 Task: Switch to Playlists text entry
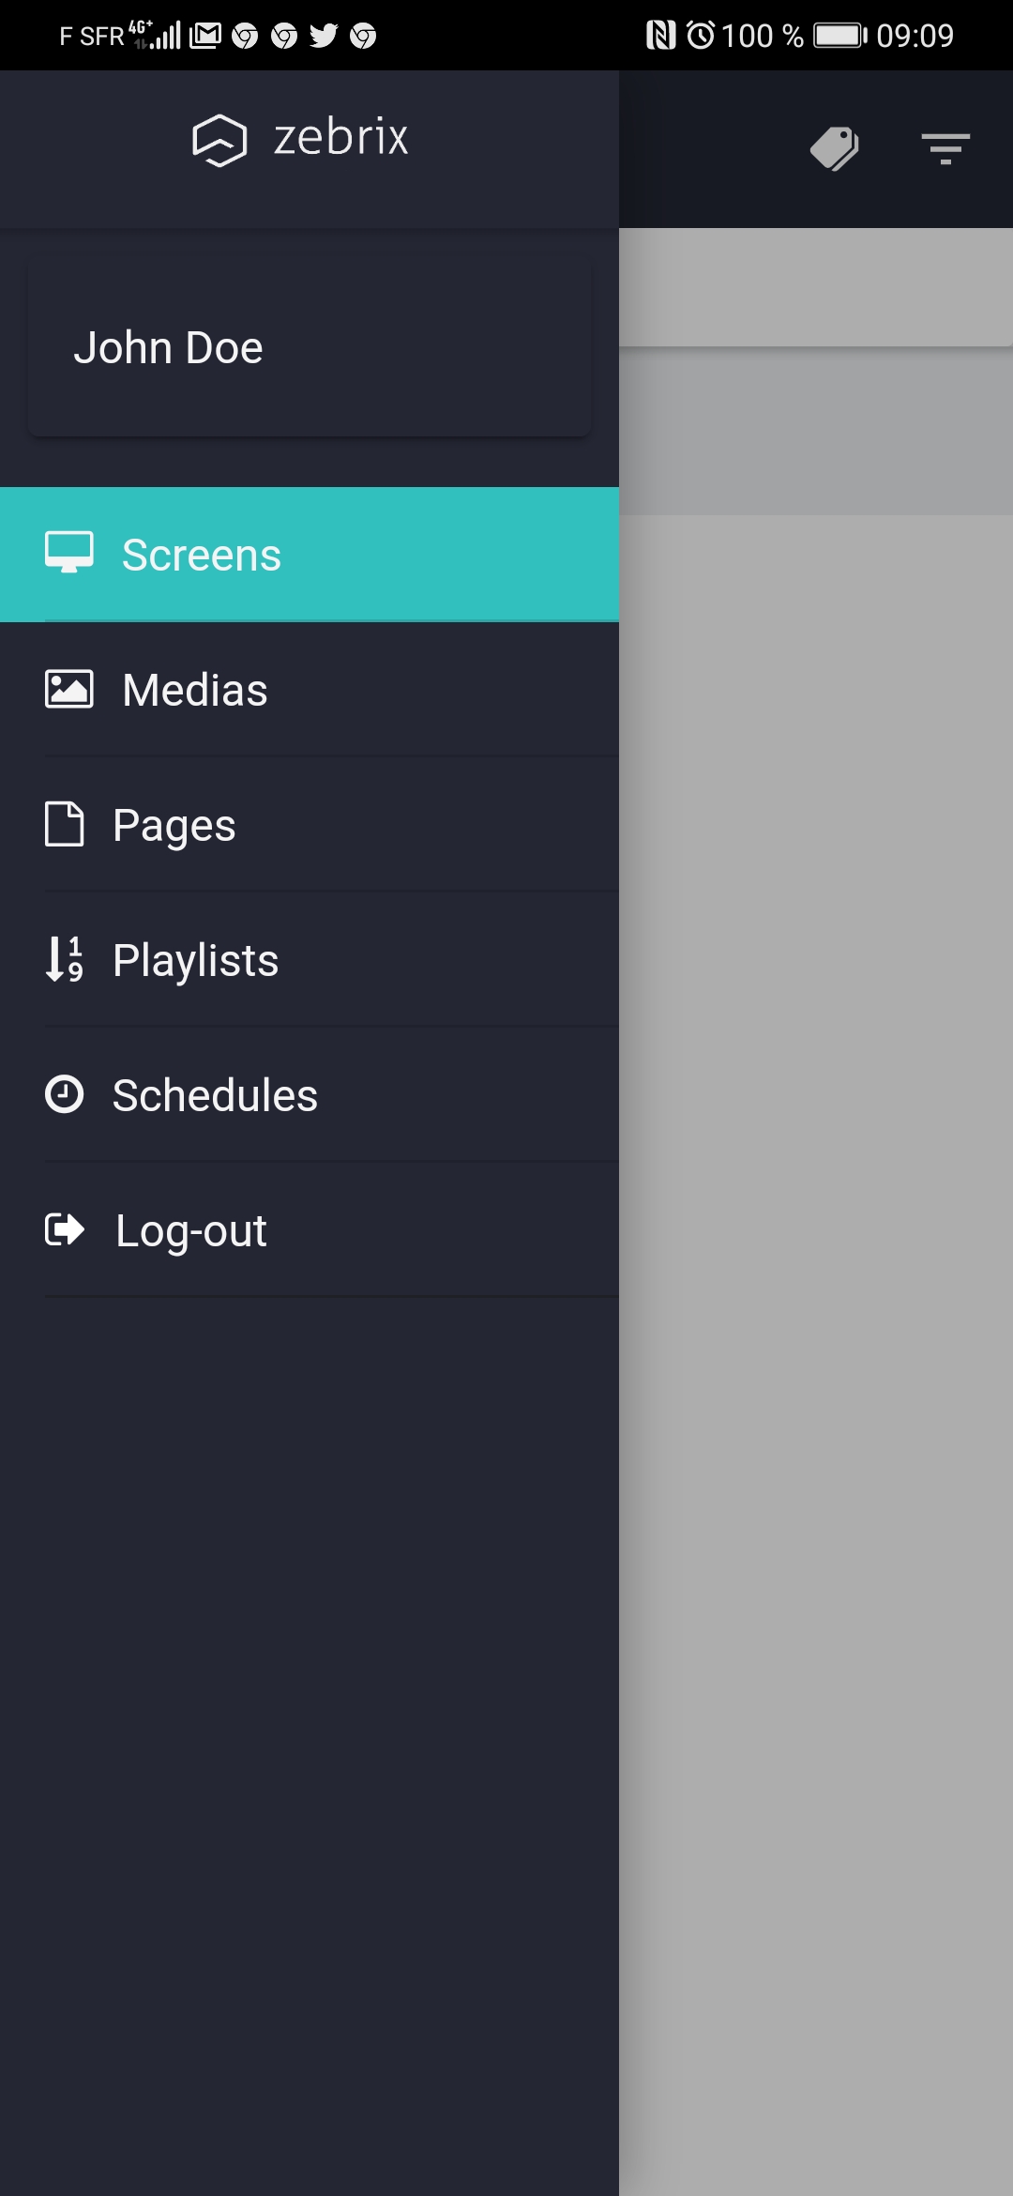pyautogui.click(x=196, y=960)
